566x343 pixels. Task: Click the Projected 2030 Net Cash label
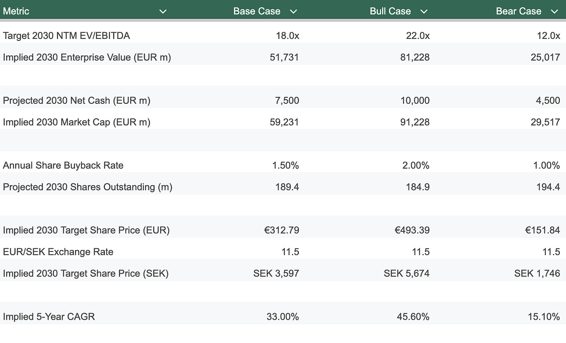pyautogui.click(x=76, y=101)
